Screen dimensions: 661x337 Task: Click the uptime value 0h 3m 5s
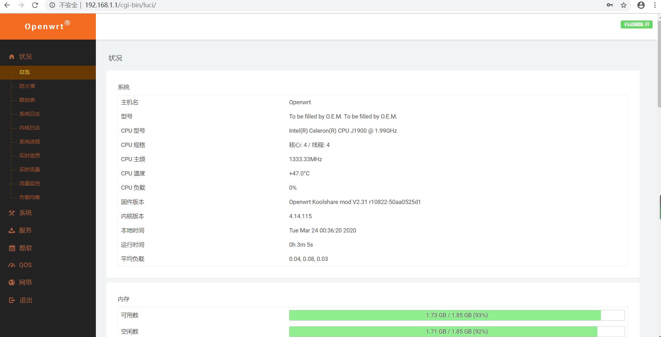point(301,245)
